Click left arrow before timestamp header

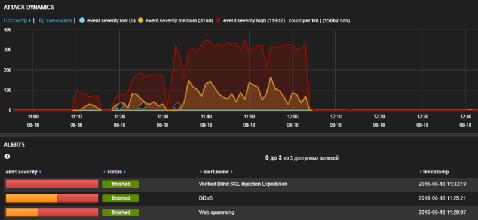click(x=421, y=172)
